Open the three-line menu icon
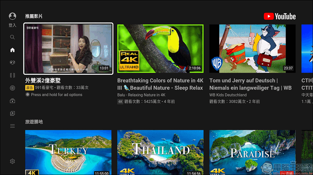 (13, 126)
